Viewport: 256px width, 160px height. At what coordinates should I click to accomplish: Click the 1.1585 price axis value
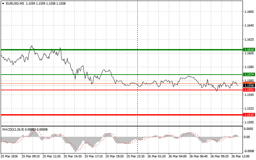(249, 67)
